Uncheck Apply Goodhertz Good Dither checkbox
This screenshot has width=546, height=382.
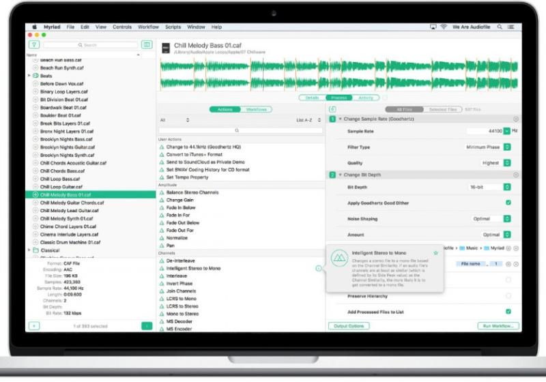[x=508, y=203]
